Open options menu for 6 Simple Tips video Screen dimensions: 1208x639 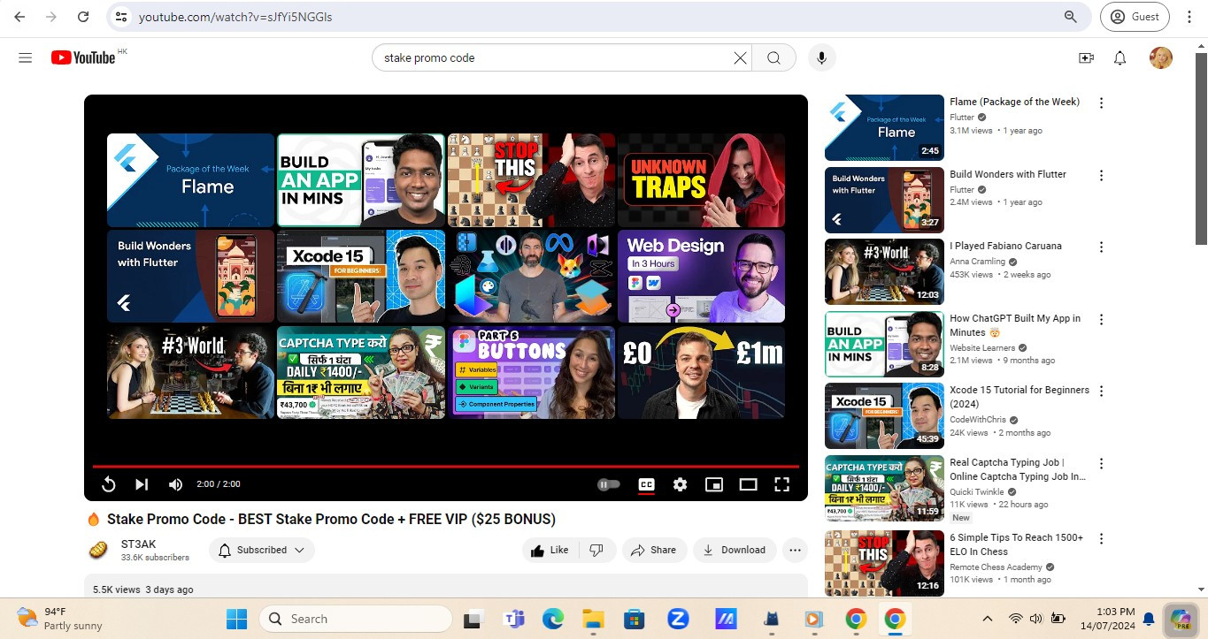click(x=1102, y=538)
